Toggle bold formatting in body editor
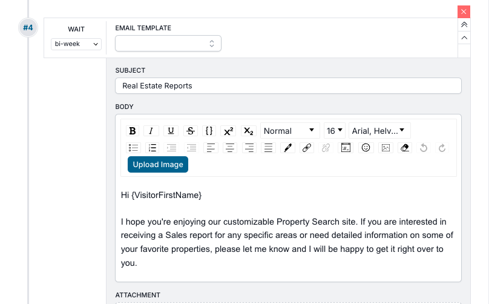This screenshot has height=304, width=489. click(x=133, y=131)
